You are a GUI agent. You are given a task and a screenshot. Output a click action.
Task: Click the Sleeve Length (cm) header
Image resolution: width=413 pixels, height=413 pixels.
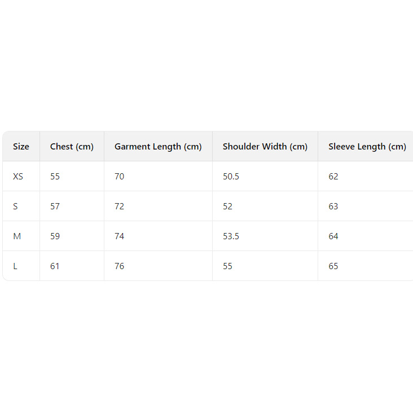[x=367, y=147]
